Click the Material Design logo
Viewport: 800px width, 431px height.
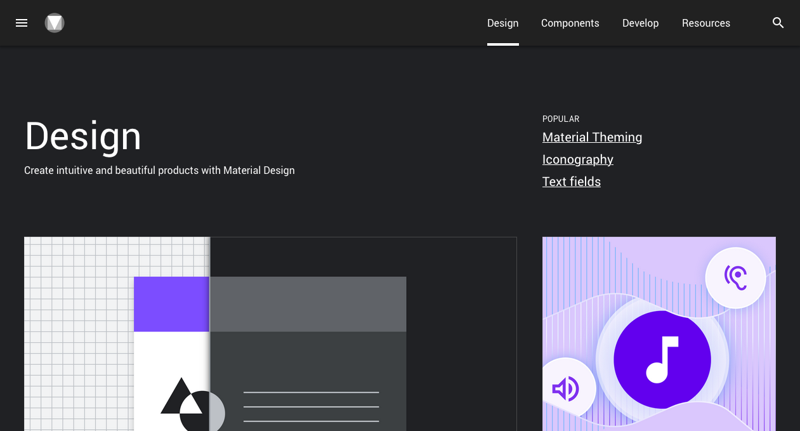pos(55,23)
